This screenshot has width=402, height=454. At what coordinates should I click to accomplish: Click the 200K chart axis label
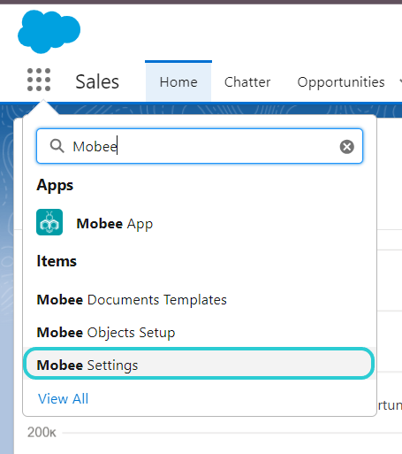[42, 433]
